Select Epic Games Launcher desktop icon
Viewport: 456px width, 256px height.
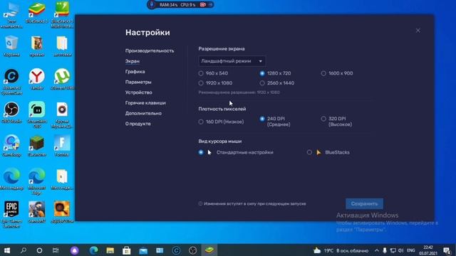click(11, 214)
